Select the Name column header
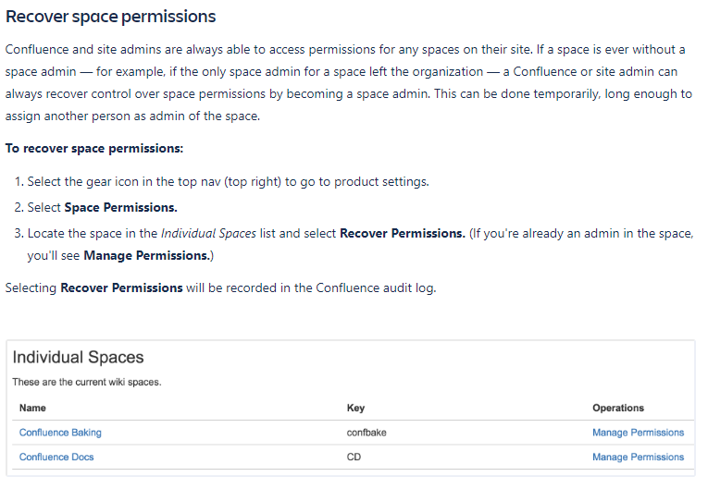 pyautogui.click(x=32, y=408)
